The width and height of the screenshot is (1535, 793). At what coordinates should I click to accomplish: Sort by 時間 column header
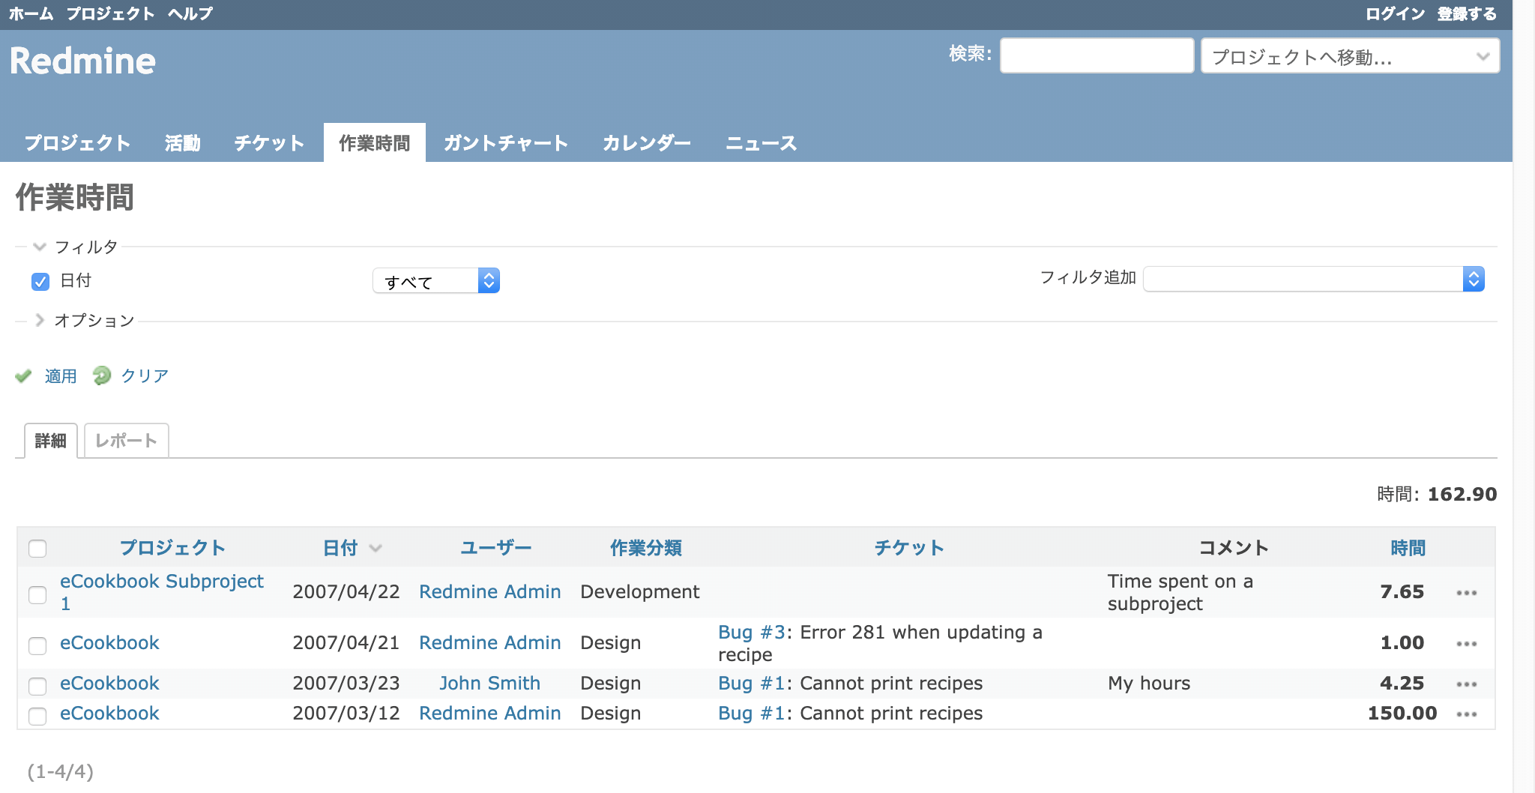[1408, 548]
